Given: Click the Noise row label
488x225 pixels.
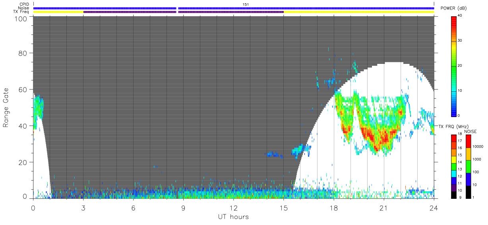Looking at the screenshot, I should 24,8.
